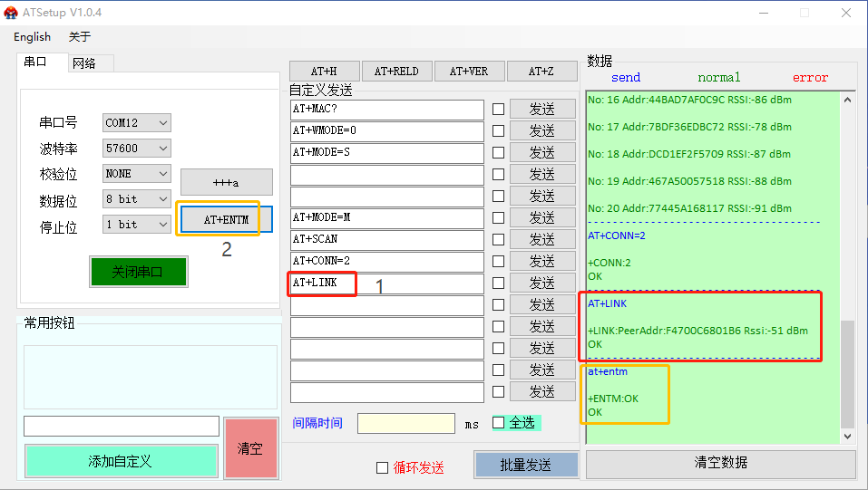Click the AT+H command button
868x490 pixels.
click(x=324, y=72)
